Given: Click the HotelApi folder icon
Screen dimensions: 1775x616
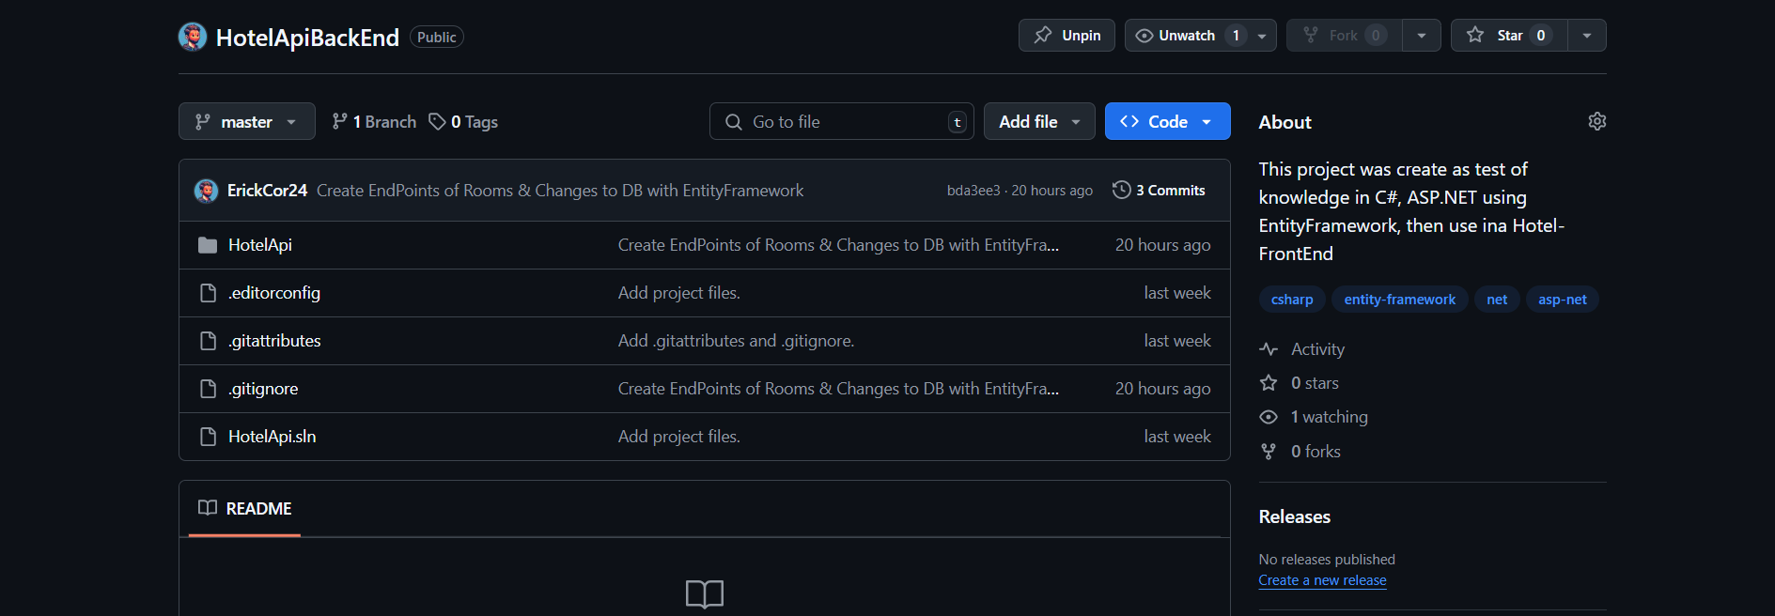Looking at the screenshot, I should tap(208, 245).
